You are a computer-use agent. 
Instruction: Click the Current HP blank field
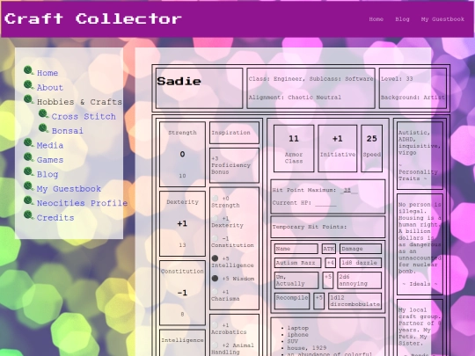[325, 203]
